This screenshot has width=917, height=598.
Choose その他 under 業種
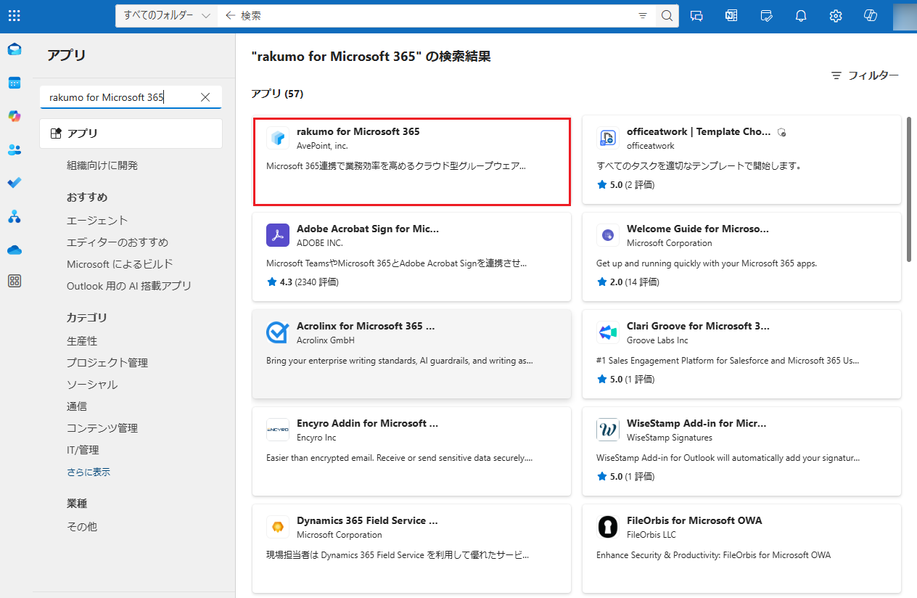coord(82,527)
